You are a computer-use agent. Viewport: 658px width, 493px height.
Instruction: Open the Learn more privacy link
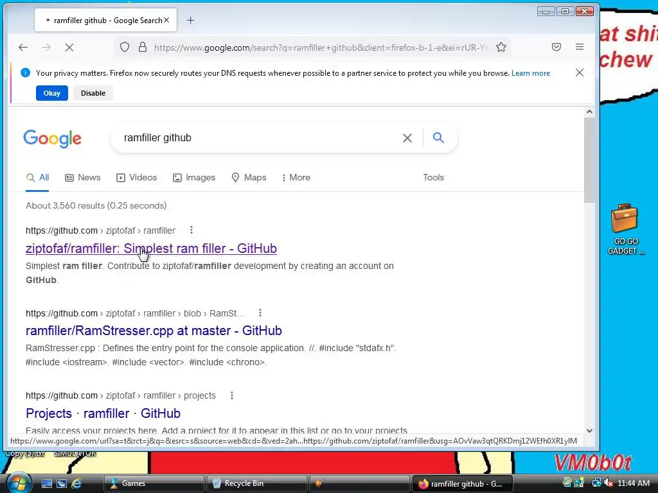pos(530,73)
